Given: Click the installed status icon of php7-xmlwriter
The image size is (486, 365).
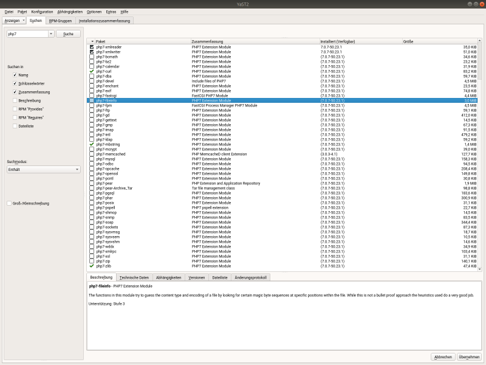Looking at the screenshot, I should pos(92,52).
